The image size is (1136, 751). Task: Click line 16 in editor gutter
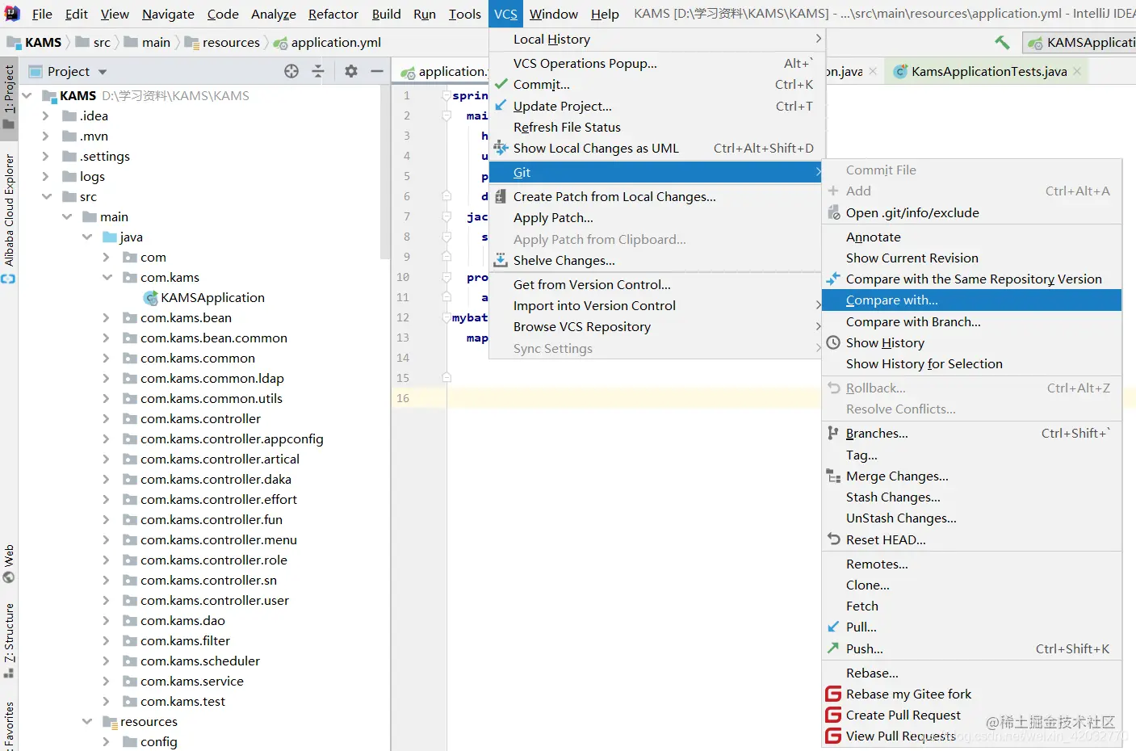click(403, 398)
